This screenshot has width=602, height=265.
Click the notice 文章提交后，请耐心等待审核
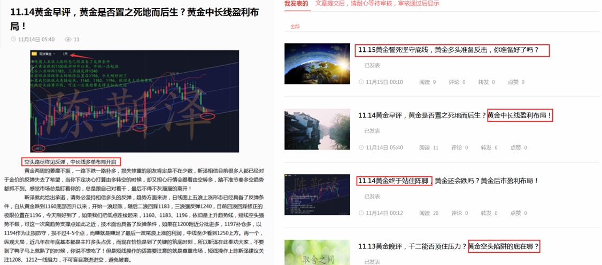(x=377, y=3)
